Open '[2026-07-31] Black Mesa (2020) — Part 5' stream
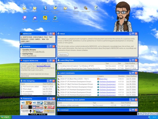158x119 pixels. [x=74, y=79]
